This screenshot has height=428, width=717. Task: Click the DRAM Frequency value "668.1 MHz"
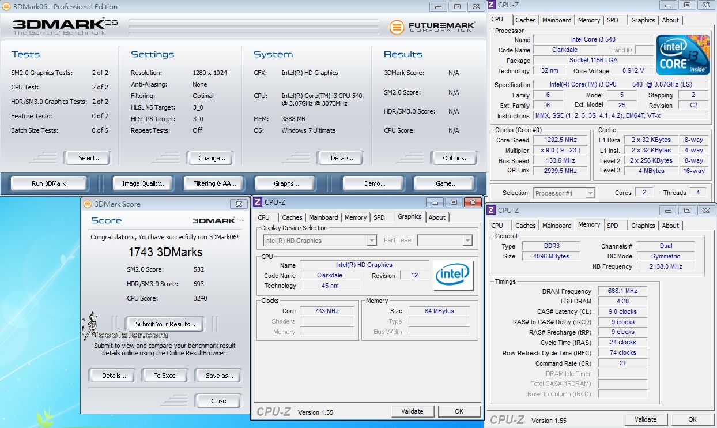point(622,291)
